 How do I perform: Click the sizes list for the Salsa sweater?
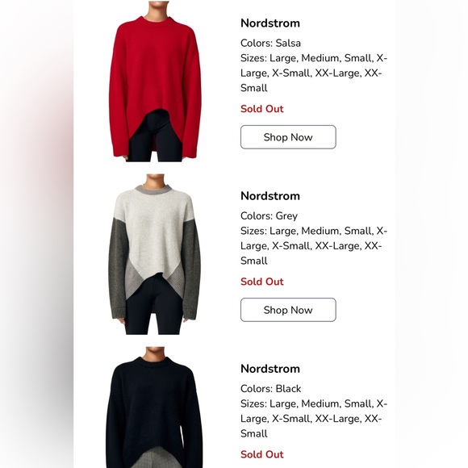point(314,73)
